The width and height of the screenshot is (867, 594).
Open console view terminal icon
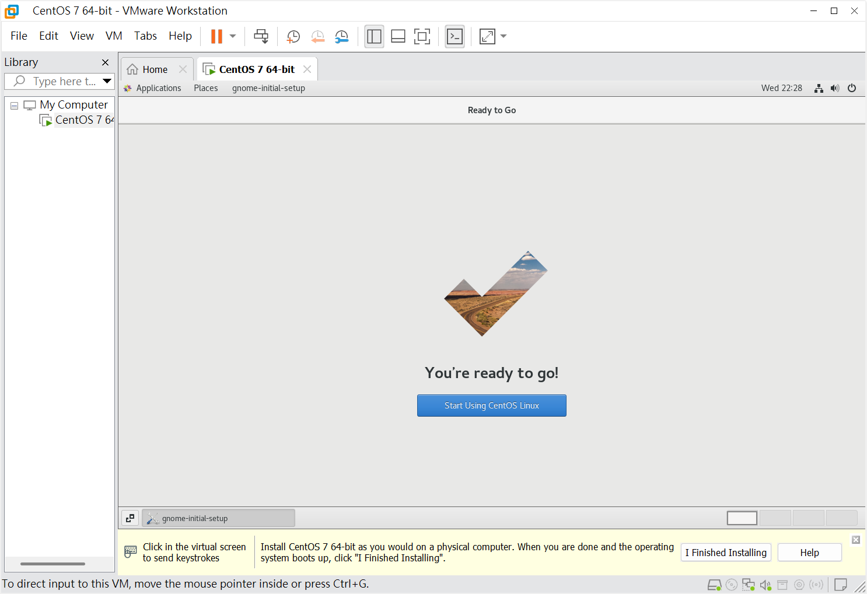[x=455, y=36]
